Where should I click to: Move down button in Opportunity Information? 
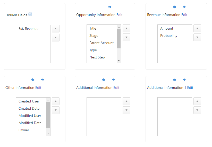(x=126, y=37)
